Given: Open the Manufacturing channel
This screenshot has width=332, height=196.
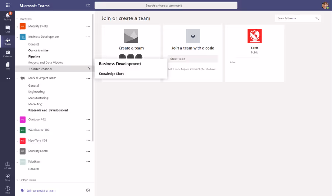Looking at the screenshot, I should 38,98.
